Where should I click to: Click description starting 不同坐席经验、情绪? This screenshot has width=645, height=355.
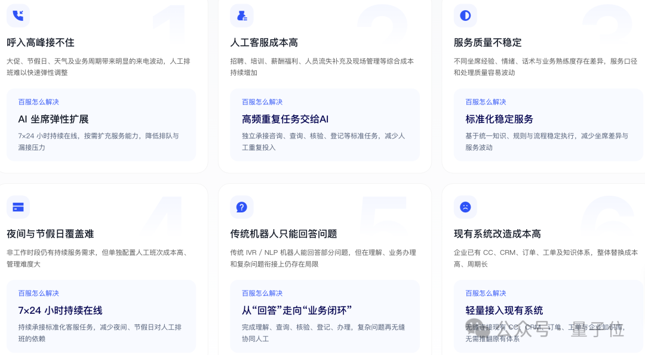(x=545, y=67)
